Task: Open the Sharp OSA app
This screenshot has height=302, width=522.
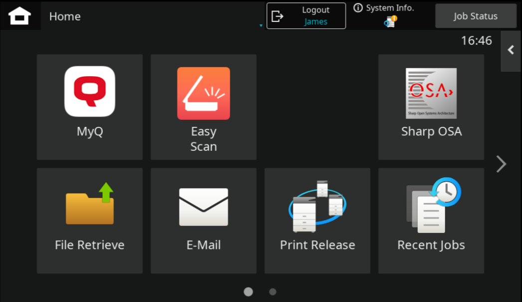Action: click(x=431, y=107)
